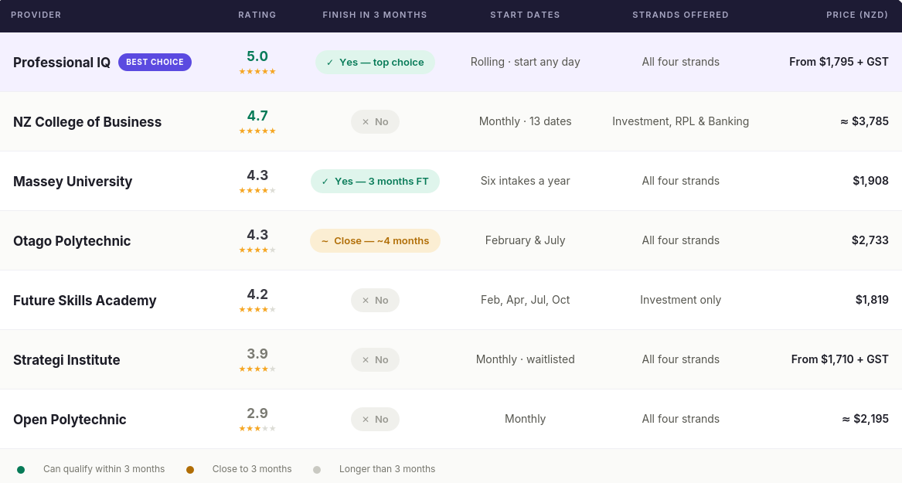This screenshot has height=483, width=902.
Task: Open the Strategi Institute provider name
Action: tap(66, 360)
